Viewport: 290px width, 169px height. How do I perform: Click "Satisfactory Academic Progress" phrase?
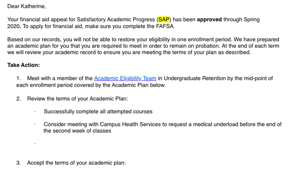(x=116, y=20)
